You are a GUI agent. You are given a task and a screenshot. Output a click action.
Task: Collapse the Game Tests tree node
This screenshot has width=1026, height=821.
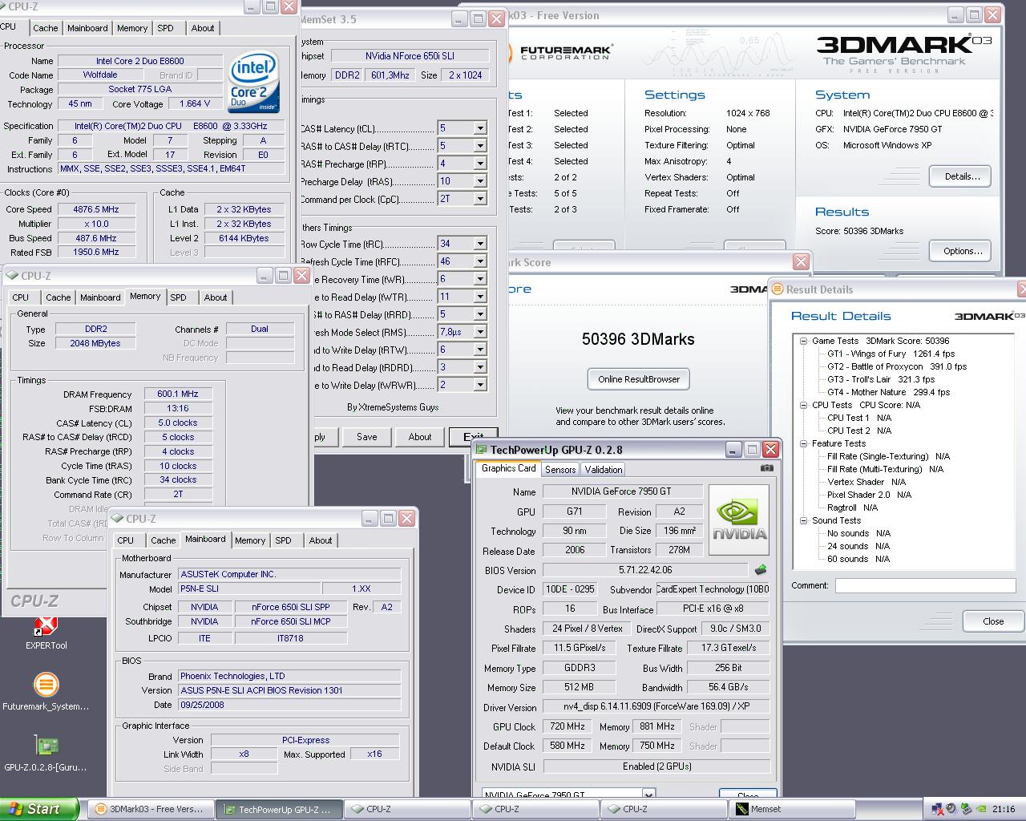tap(803, 341)
